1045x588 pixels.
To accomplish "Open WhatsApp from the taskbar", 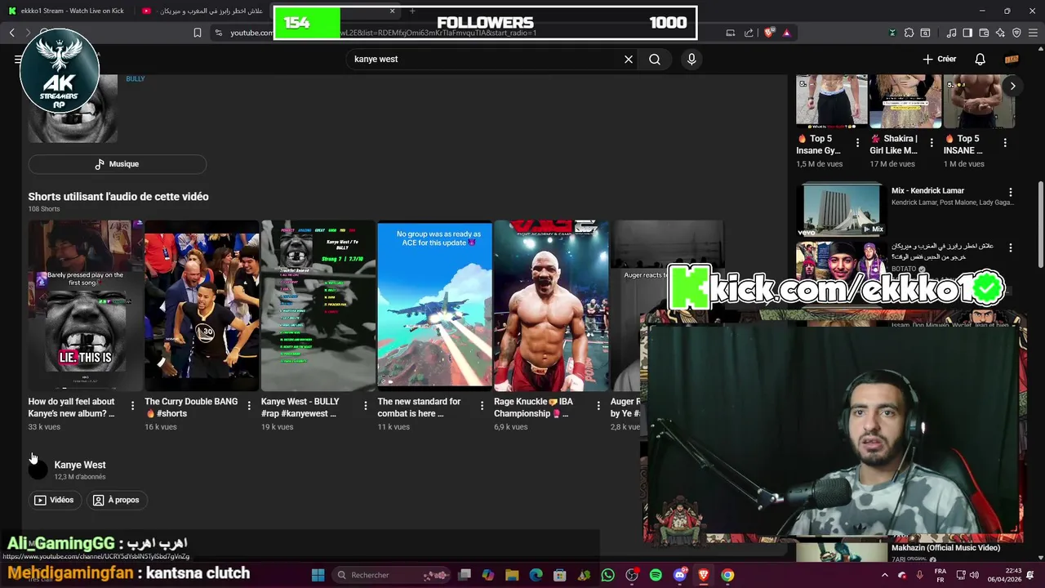I will click(607, 575).
